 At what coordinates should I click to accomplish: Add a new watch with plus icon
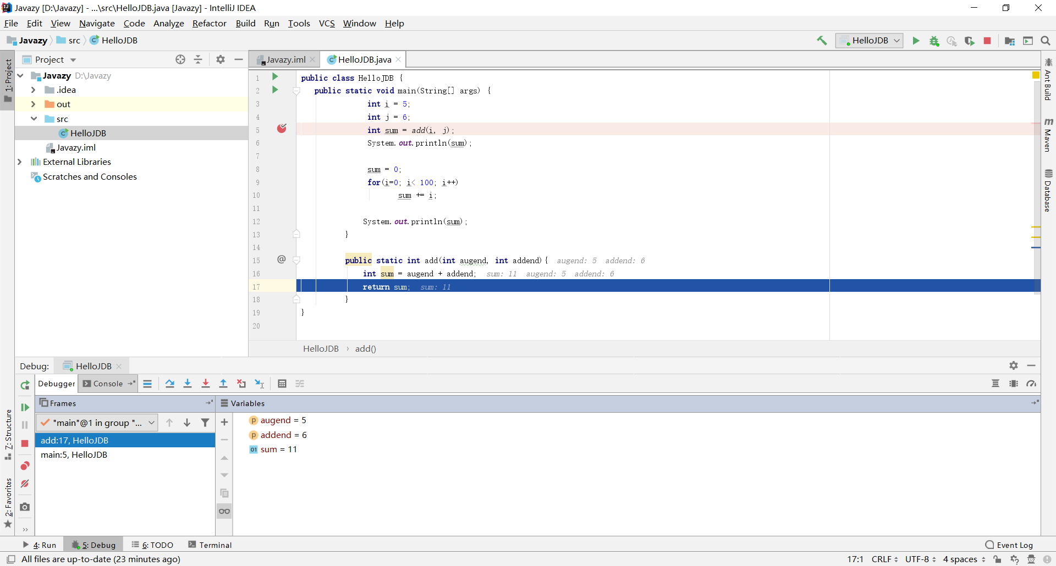(224, 422)
